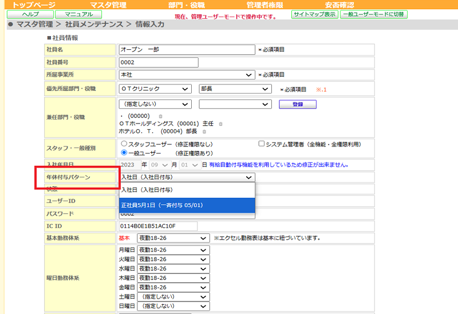Click ヘルプ button

[30, 14]
